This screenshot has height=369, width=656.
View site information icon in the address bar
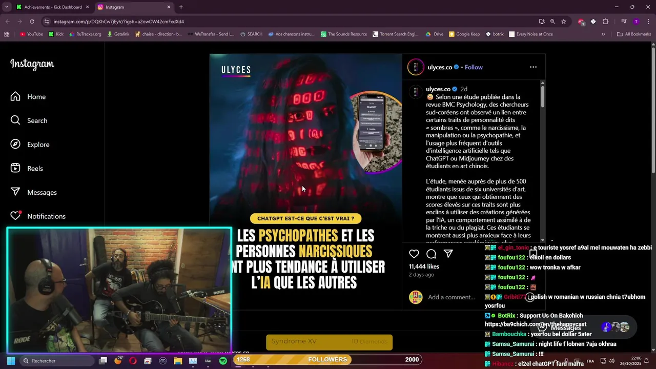[x=47, y=22]
